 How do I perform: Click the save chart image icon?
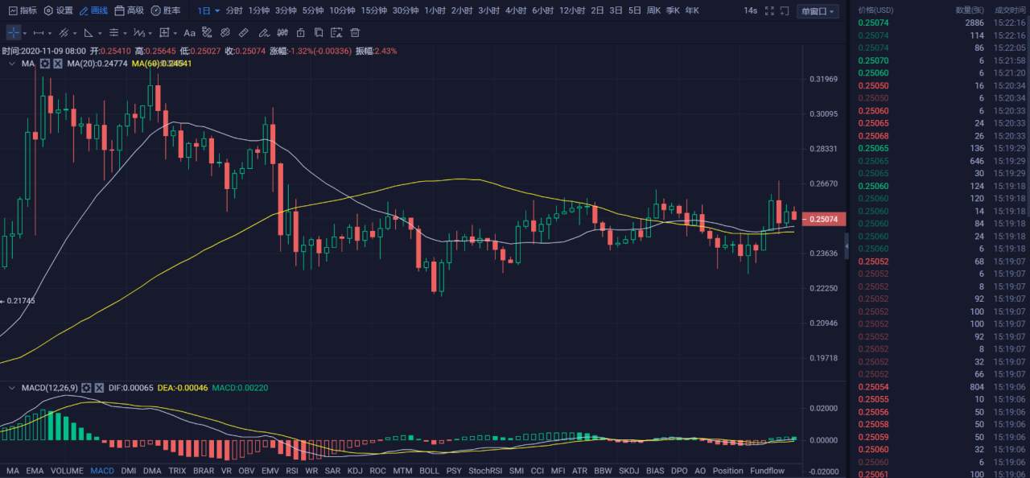click(x=336, y=33)
